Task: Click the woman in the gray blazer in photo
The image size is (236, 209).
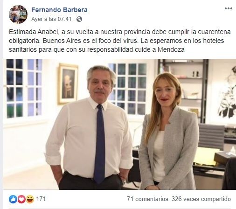Action: (x=169, y=132)
